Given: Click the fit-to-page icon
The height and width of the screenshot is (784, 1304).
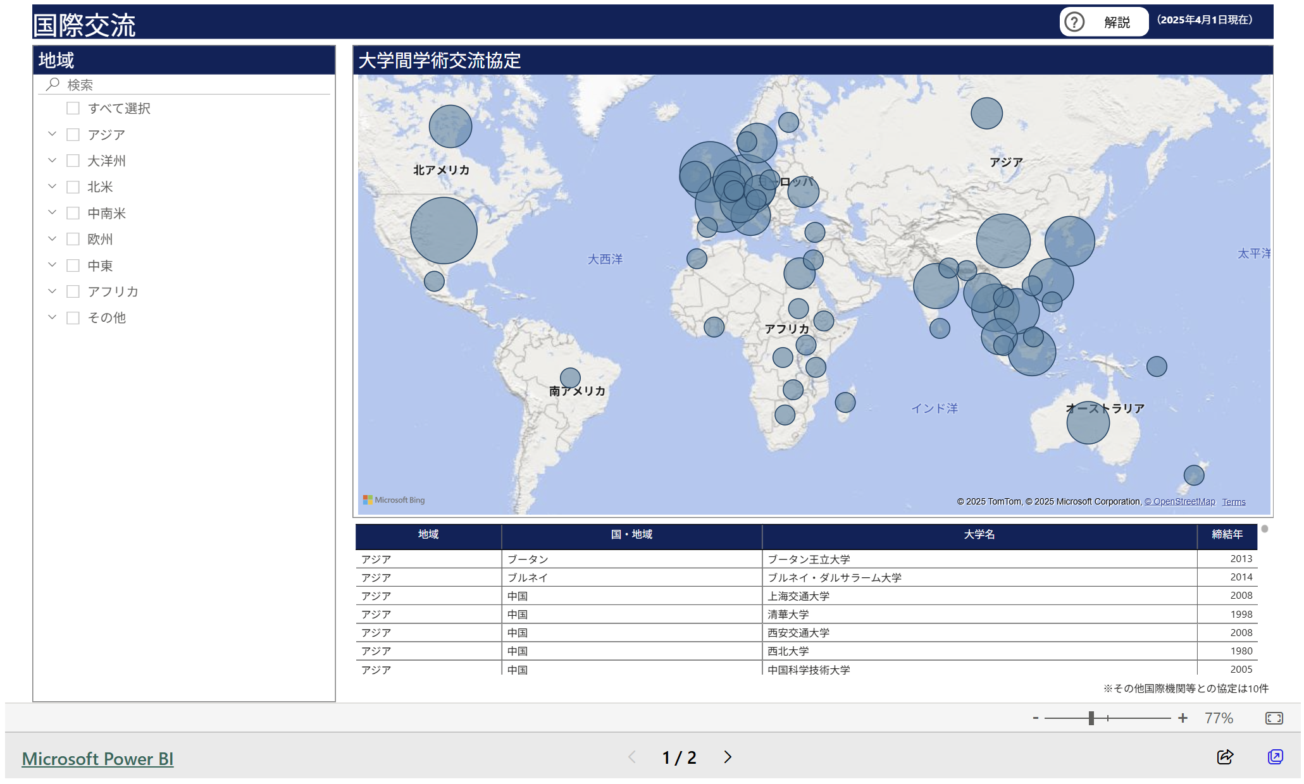Looking at the screenshot, I should click(1274, 718).
